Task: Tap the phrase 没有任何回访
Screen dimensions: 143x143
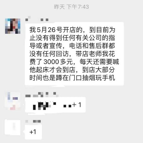Action: point(49,54)
